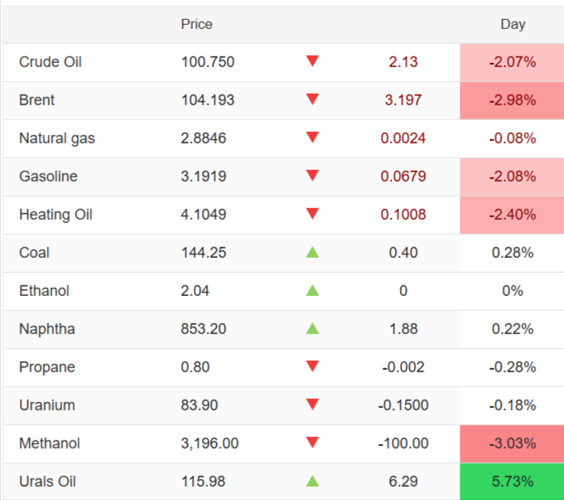
Task: Click the green 5.73% Urals Oil cell
Action: (512, 482)
